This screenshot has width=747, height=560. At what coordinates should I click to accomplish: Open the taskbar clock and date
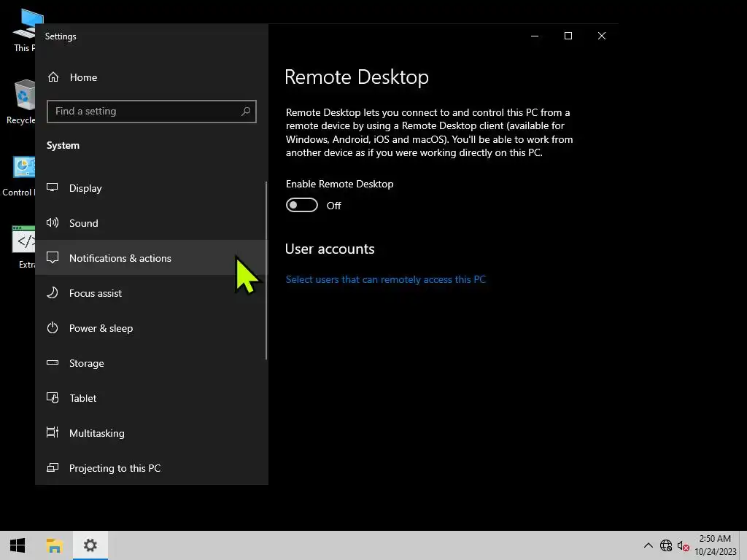pyautogui.click(x=715, y=545)
